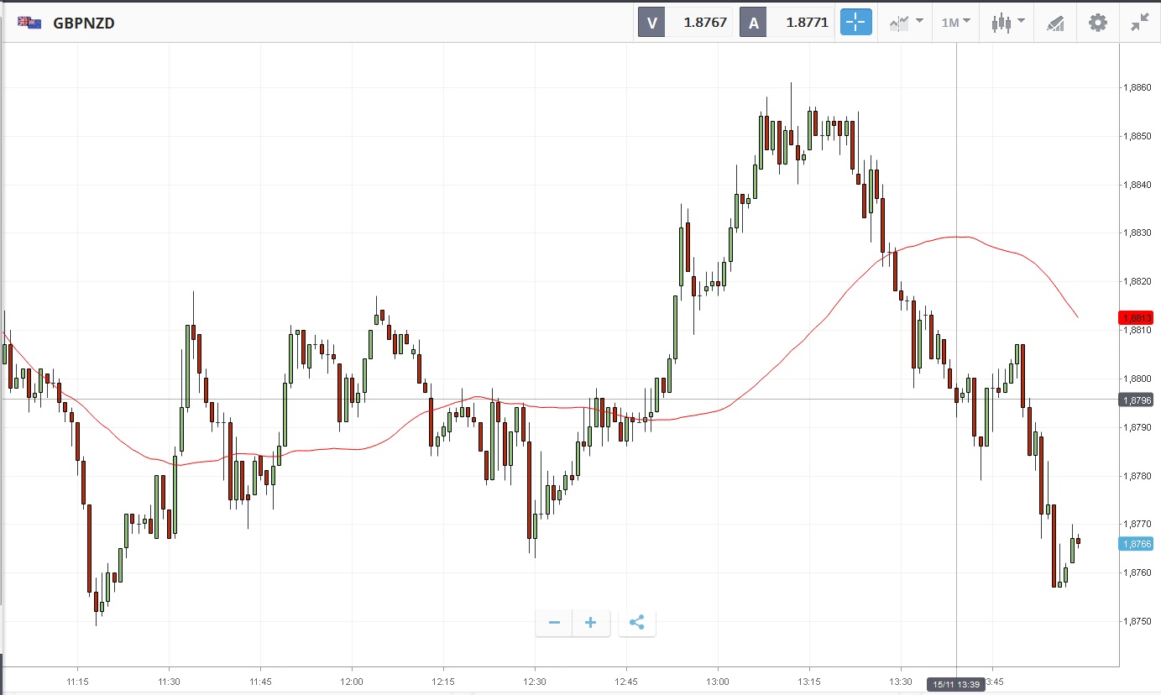This screenshot has height=695, width=1161.
Task: Toggle the crosshair cursor button
Action: click(856, 23)
